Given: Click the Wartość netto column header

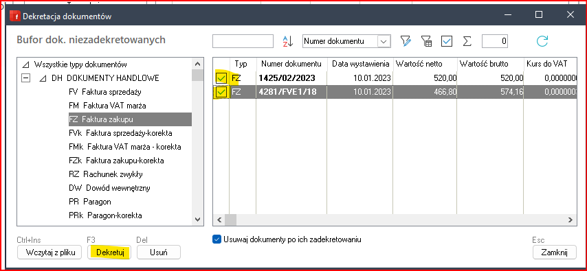Looking at the screenshot, I should 425,64.
